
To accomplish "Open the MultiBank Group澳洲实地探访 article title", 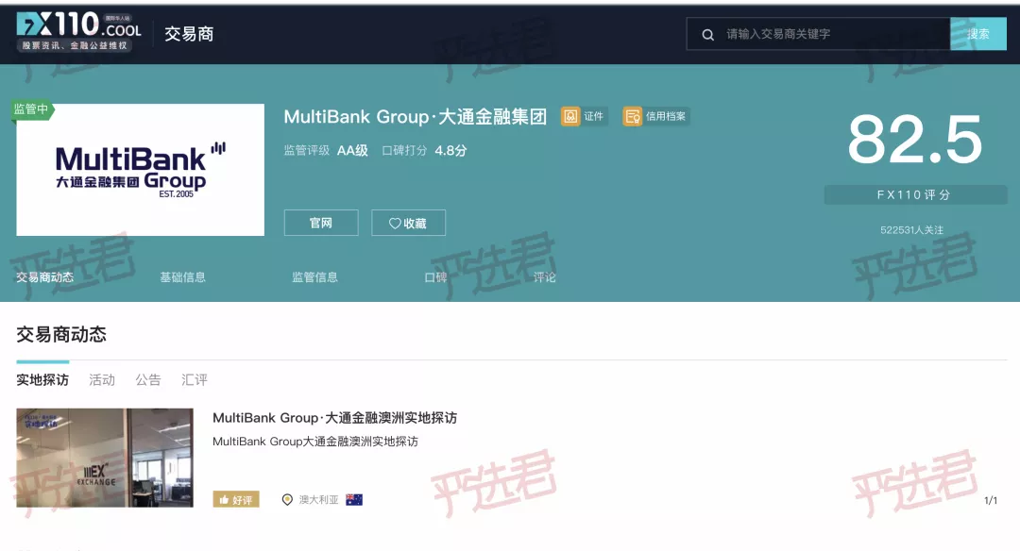I will (335, 418).
